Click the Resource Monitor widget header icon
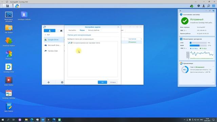The image size is (217, 122). [x=181, y=39]
